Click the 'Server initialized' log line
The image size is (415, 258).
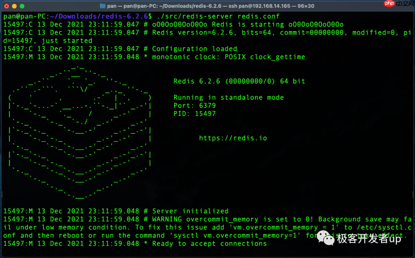coord(116,211)
